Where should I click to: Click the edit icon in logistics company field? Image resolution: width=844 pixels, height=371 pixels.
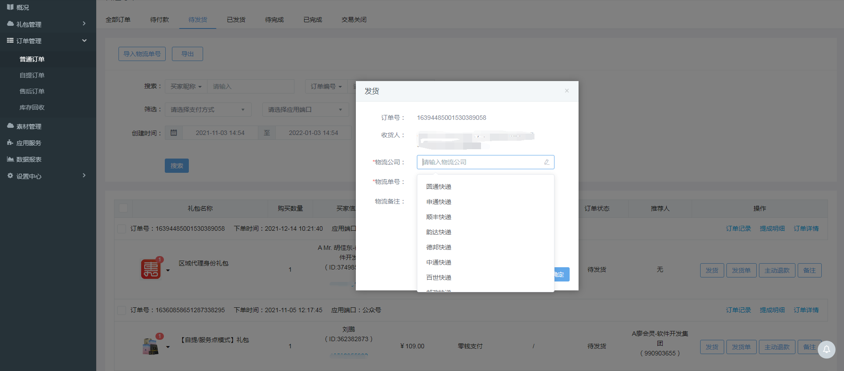point(546,162)
